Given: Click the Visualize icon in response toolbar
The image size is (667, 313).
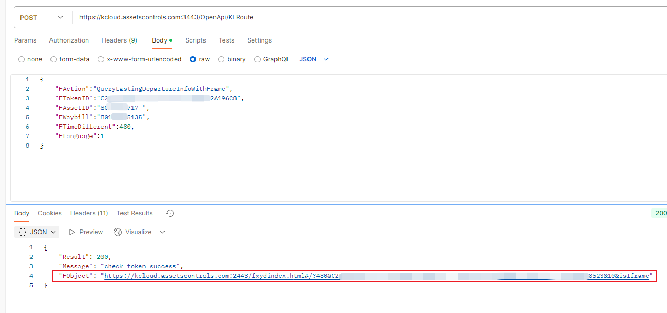Looking at the screenshot, I should coord(118,232).
